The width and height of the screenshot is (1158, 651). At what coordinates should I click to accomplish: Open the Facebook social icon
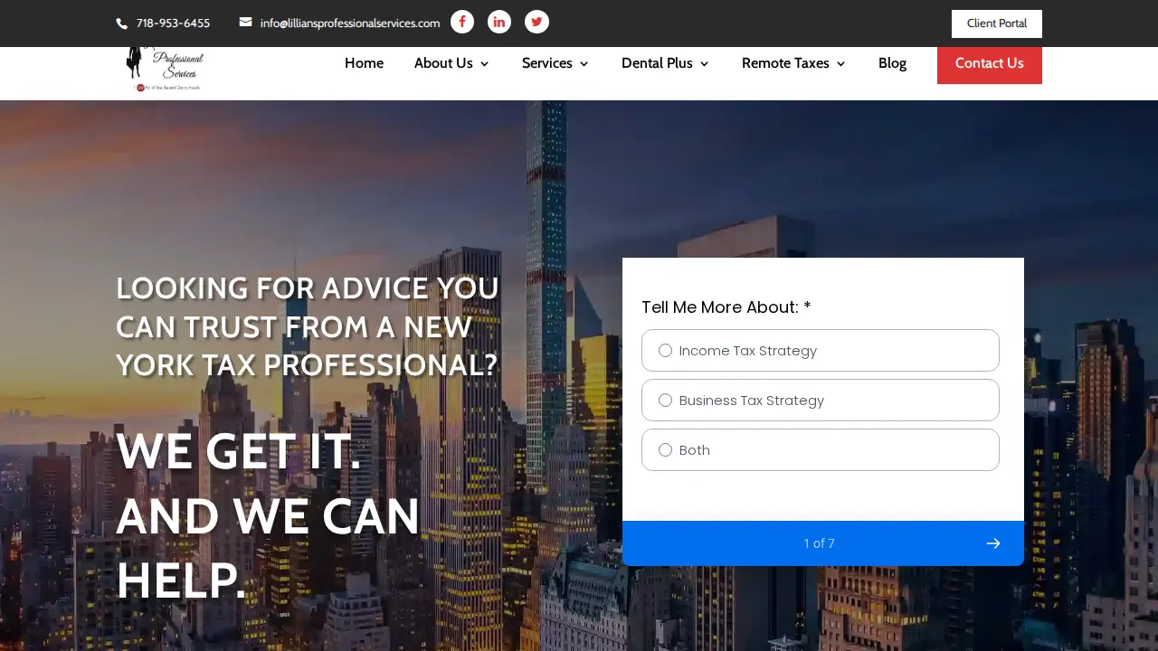tap(462, 22)
